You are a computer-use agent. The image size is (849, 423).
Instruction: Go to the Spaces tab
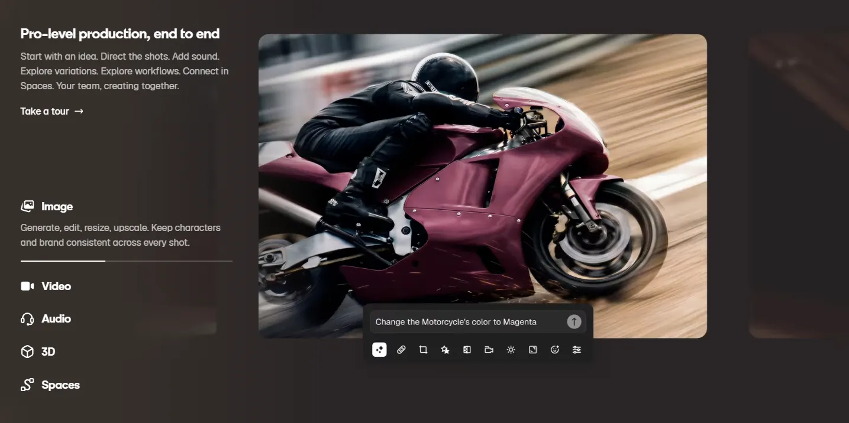50,385
